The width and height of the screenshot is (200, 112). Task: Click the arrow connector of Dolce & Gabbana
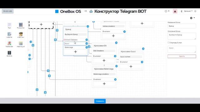pos(87,40)
